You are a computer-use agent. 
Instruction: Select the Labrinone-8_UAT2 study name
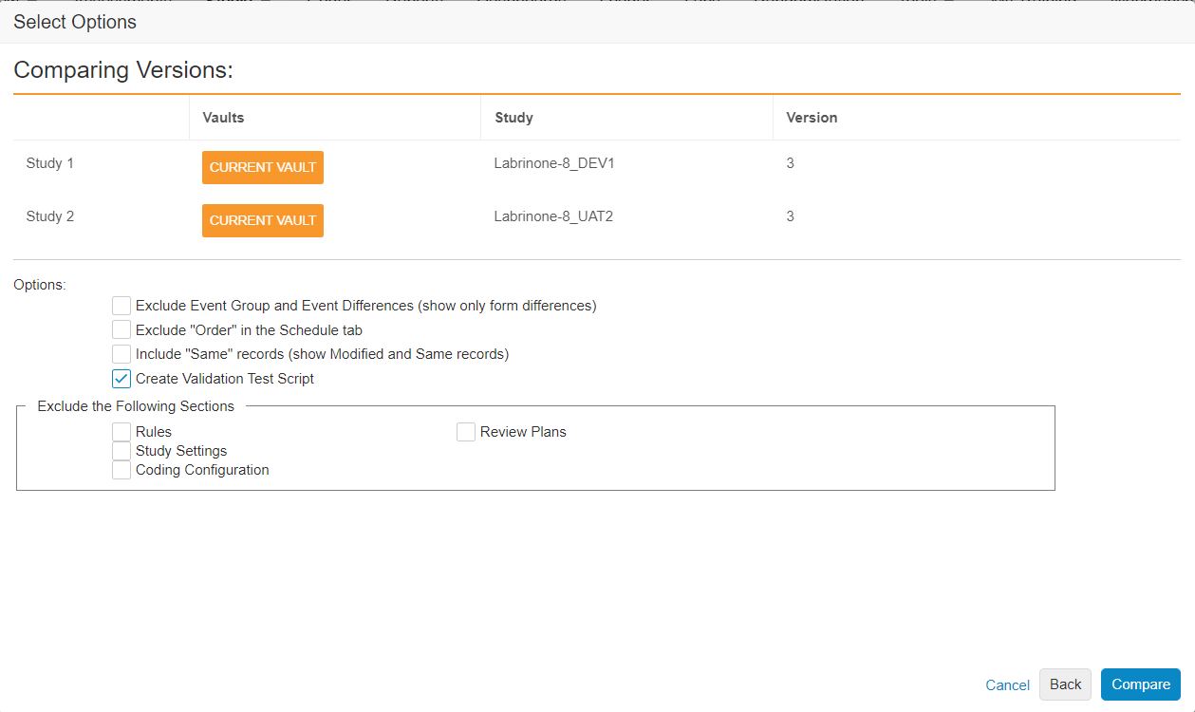[x=553, y=216]
